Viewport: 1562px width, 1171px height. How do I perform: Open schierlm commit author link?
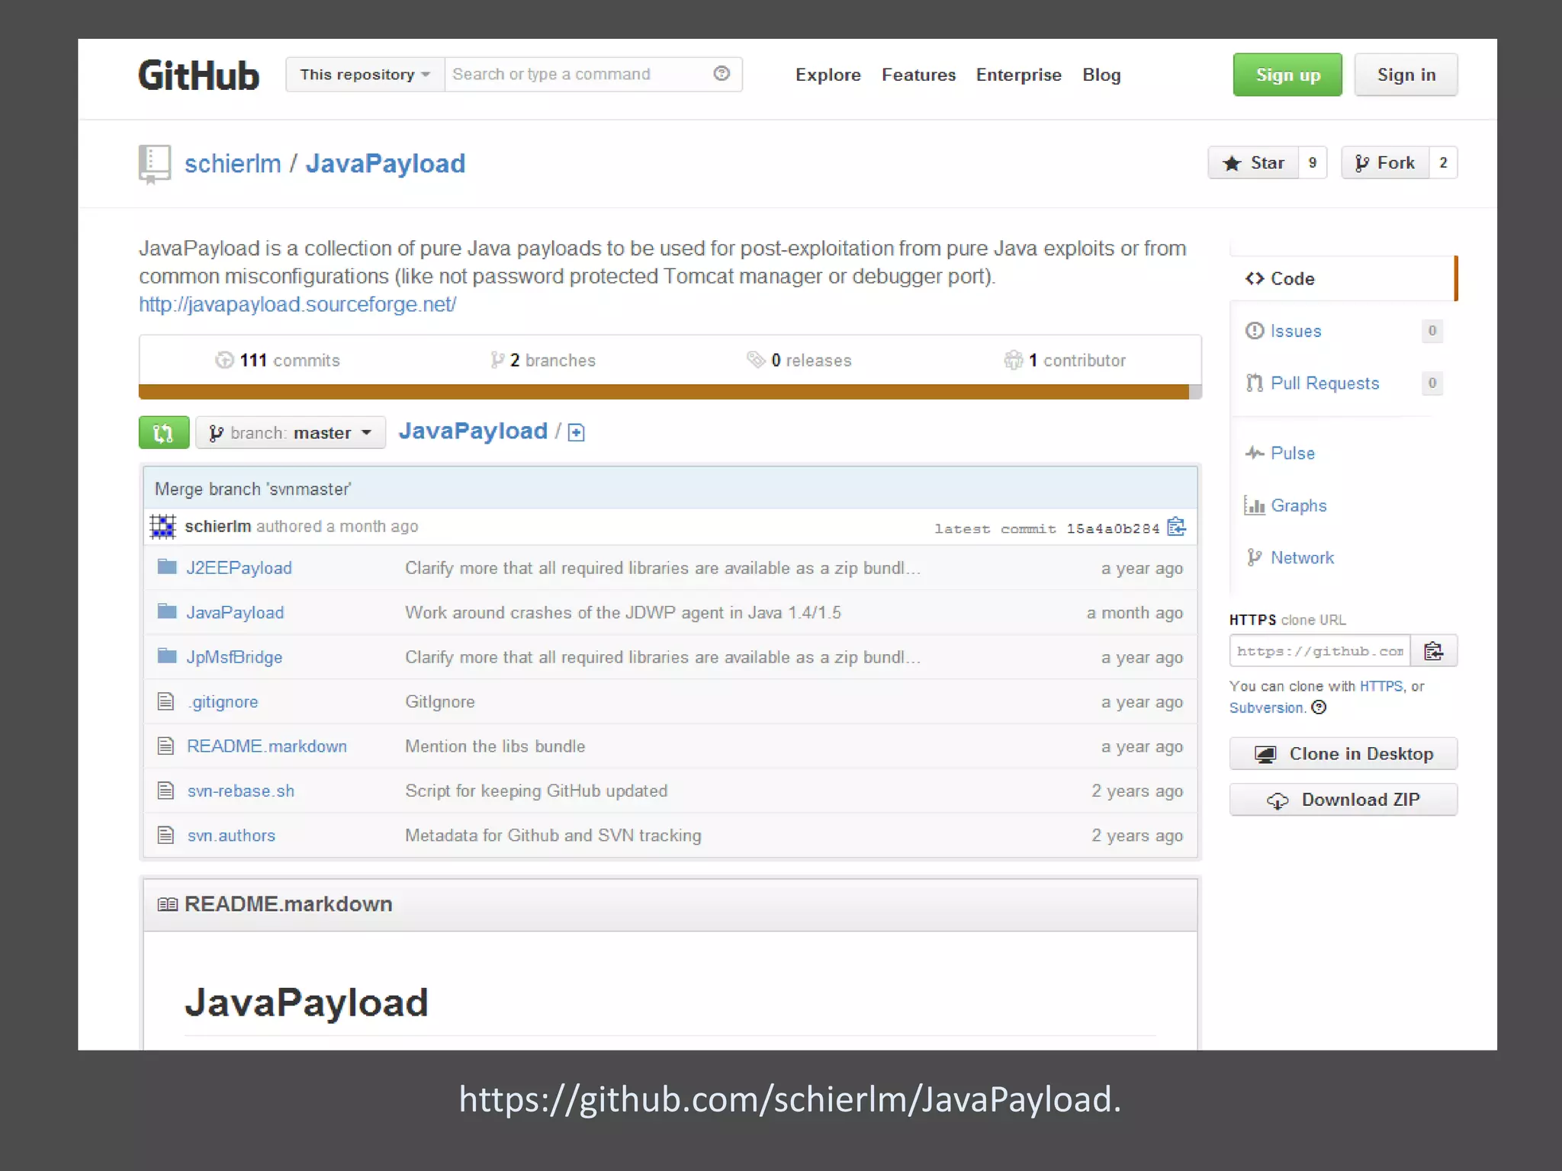pyautogui.click(x=217, y=526)
